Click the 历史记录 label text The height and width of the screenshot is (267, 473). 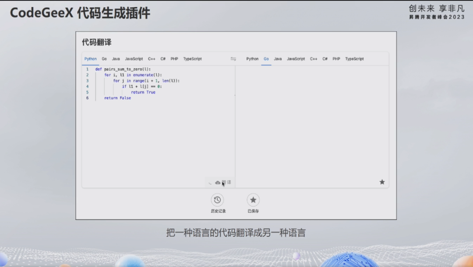[219, 211]
